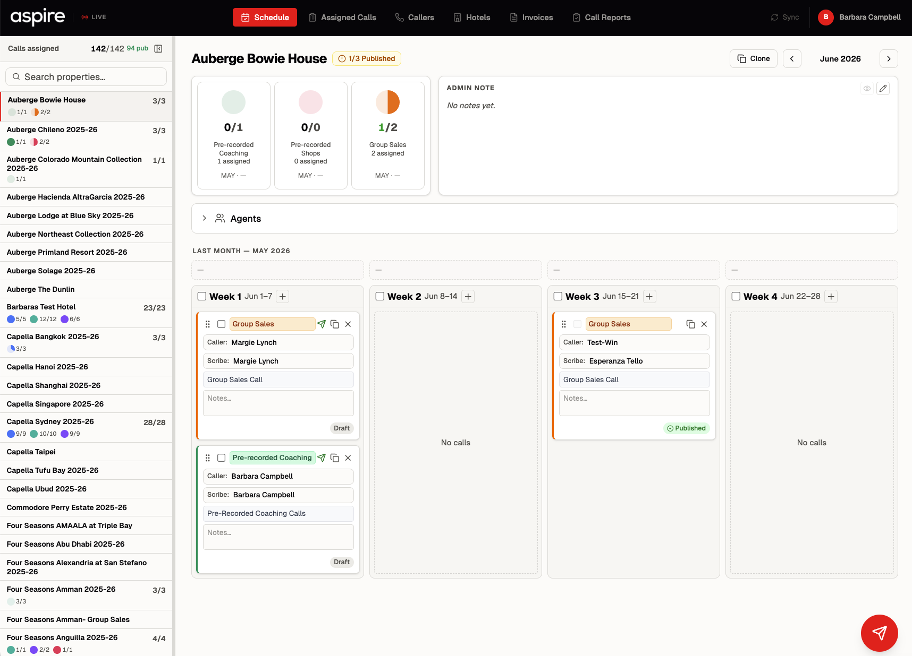Click the Group Sales 1/2 stat card
Screen dimensions: 912x656
(x=388, y=135)
